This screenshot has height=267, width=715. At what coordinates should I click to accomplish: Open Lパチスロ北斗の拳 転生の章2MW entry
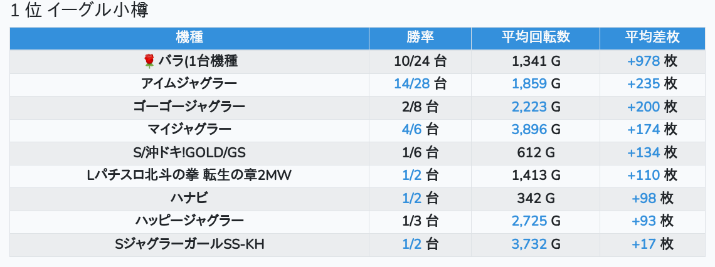click(189, 175)
